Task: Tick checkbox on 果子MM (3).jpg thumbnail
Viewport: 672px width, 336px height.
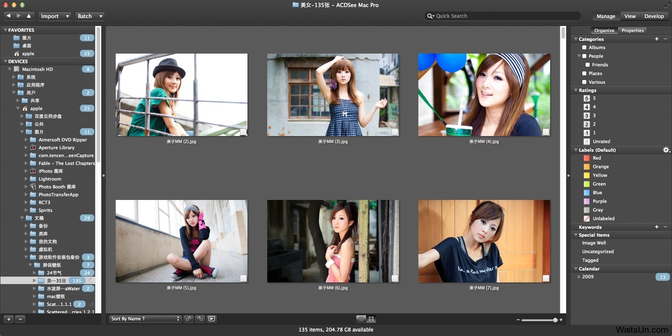Action: tap(395, 132)
